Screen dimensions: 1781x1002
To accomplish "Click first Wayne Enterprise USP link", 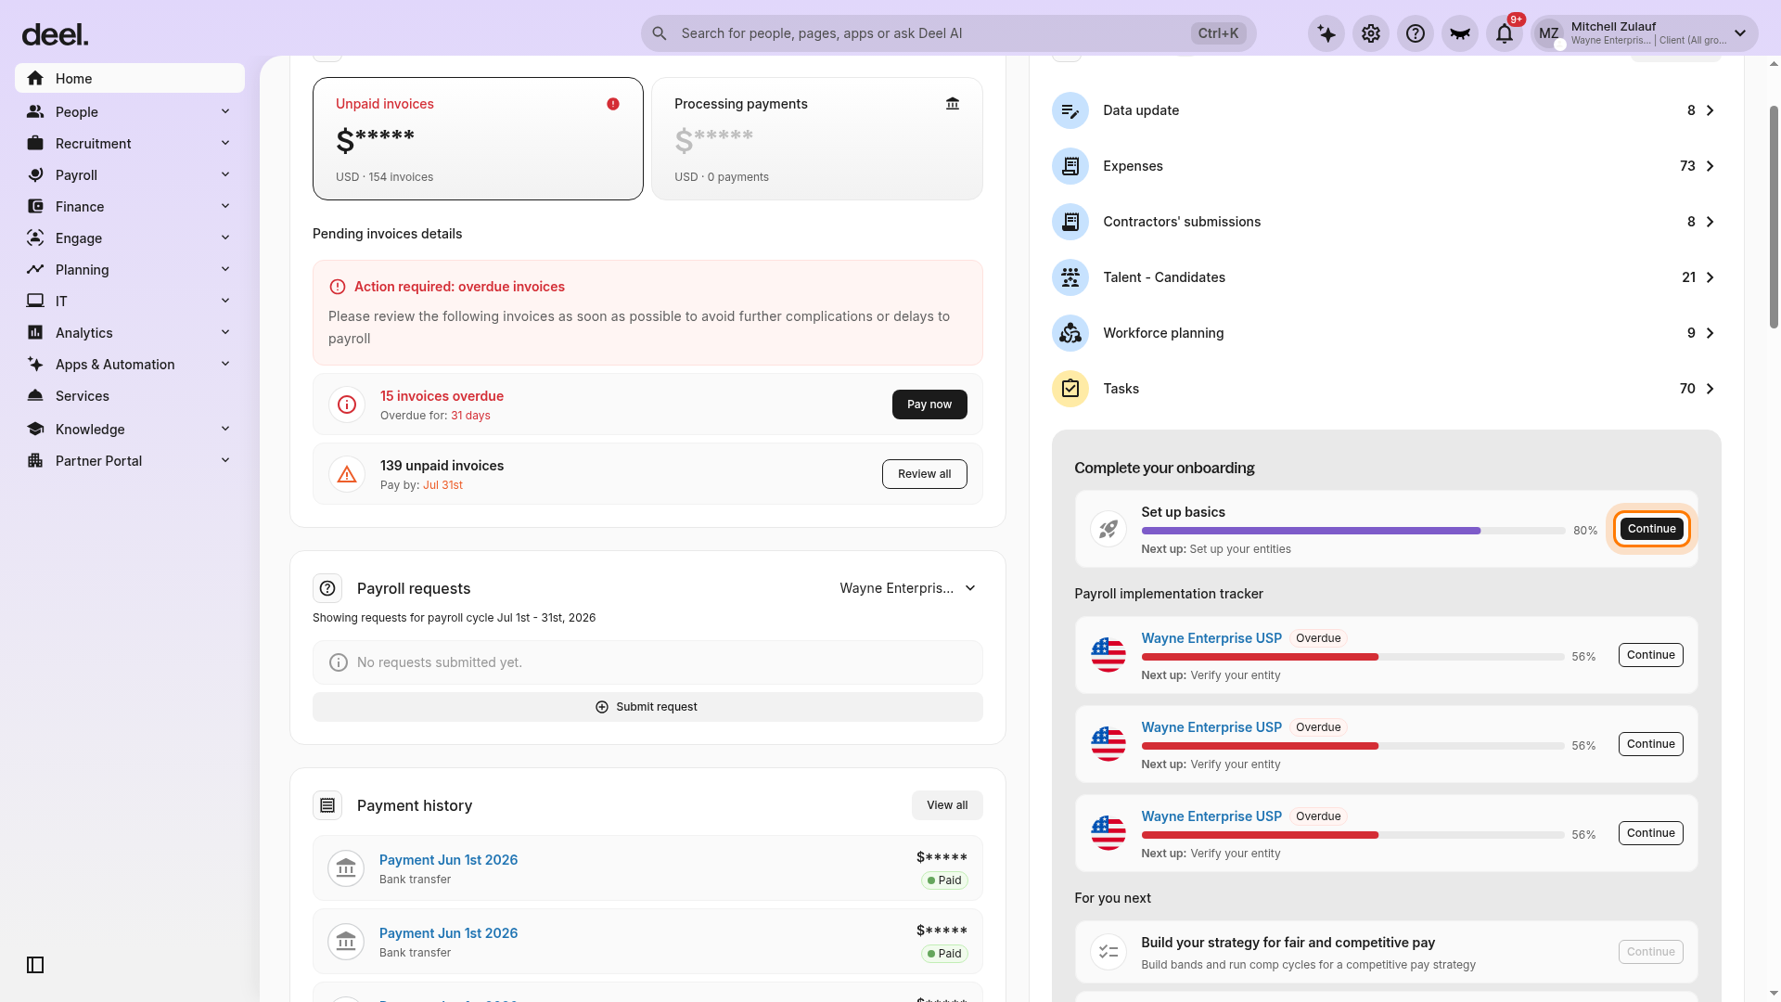I will 1211,638.
